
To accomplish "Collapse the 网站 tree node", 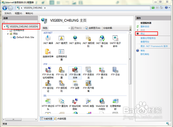I will (x=8, y=34).
